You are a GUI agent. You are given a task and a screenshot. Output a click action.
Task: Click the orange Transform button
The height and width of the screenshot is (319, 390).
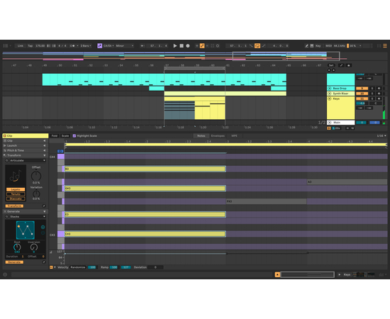pos(14,206)
